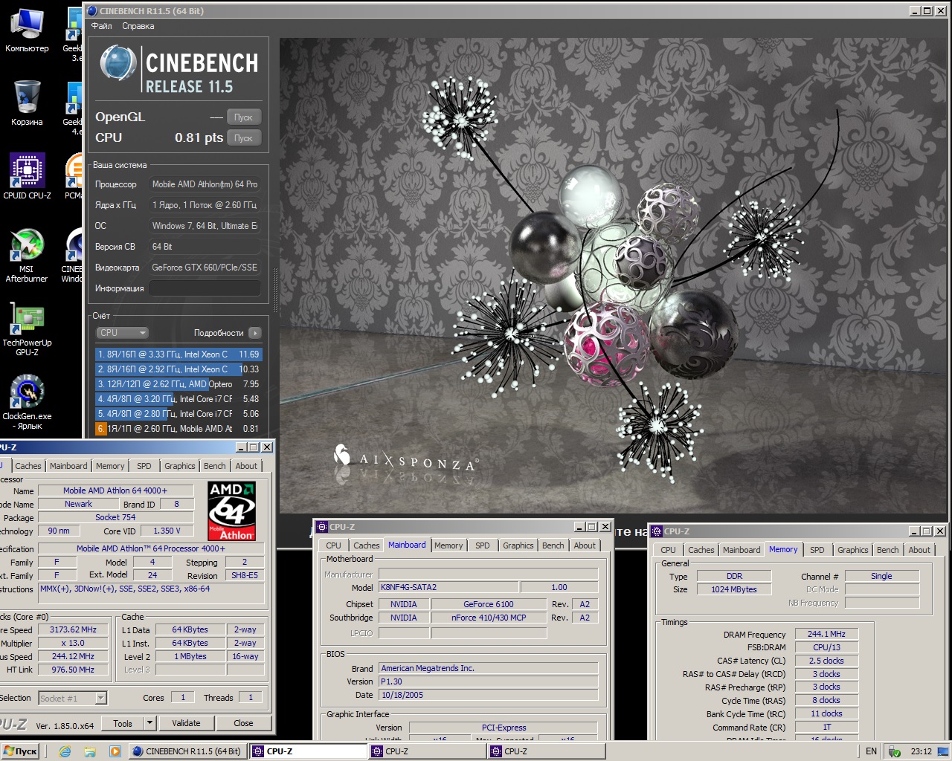Run the OpenGL test with Пуск
Screen dimensions: 952x761
243,117
